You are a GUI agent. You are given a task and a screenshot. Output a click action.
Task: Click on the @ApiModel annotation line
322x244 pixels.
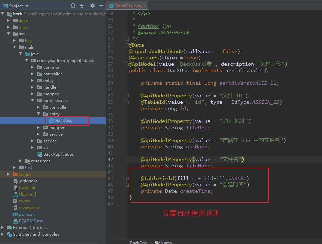coord(208,64)
